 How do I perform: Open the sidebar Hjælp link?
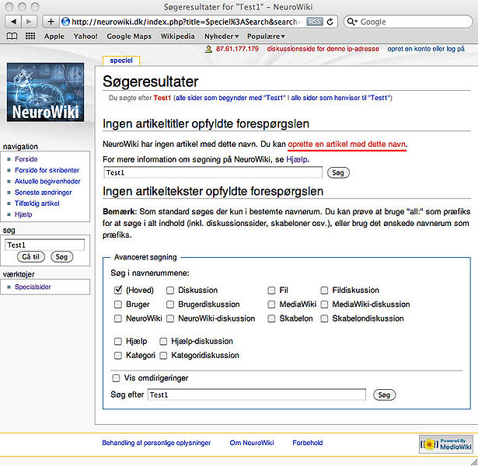23,214
